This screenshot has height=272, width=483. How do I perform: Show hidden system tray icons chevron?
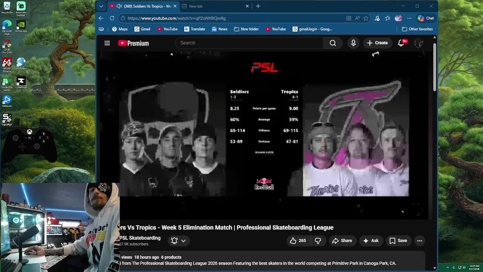pos(448,267)
